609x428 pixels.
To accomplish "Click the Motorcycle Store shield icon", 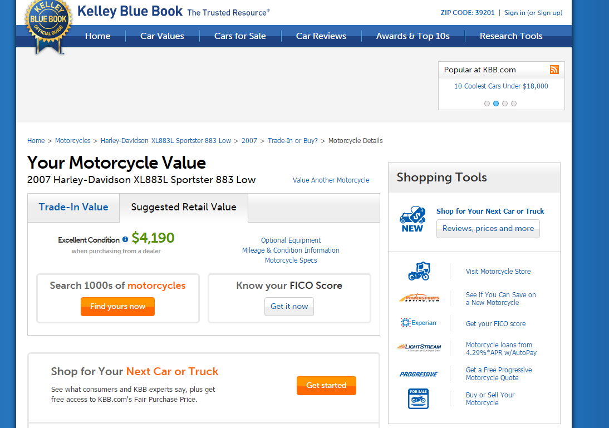I will [x=419, y=271].
